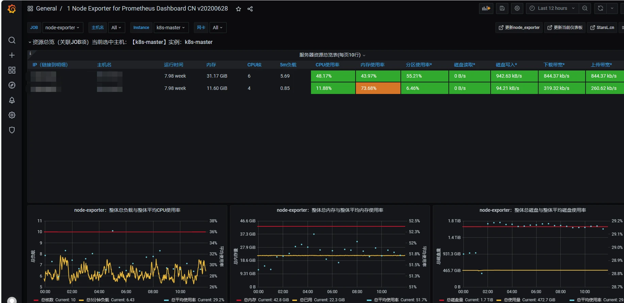Click the orange 73.68% memory cell
Screen dimensions: 624x303
(x=378, y=88)
